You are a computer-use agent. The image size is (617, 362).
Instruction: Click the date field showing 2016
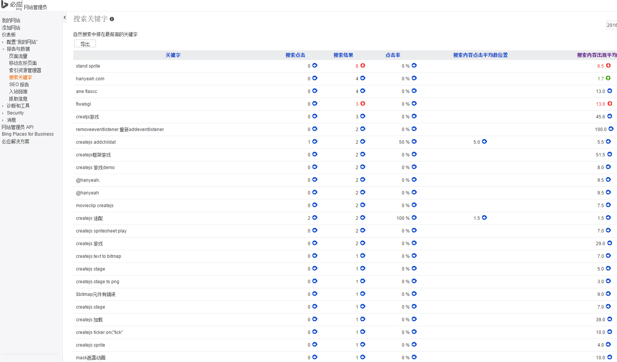coord(612,25)
